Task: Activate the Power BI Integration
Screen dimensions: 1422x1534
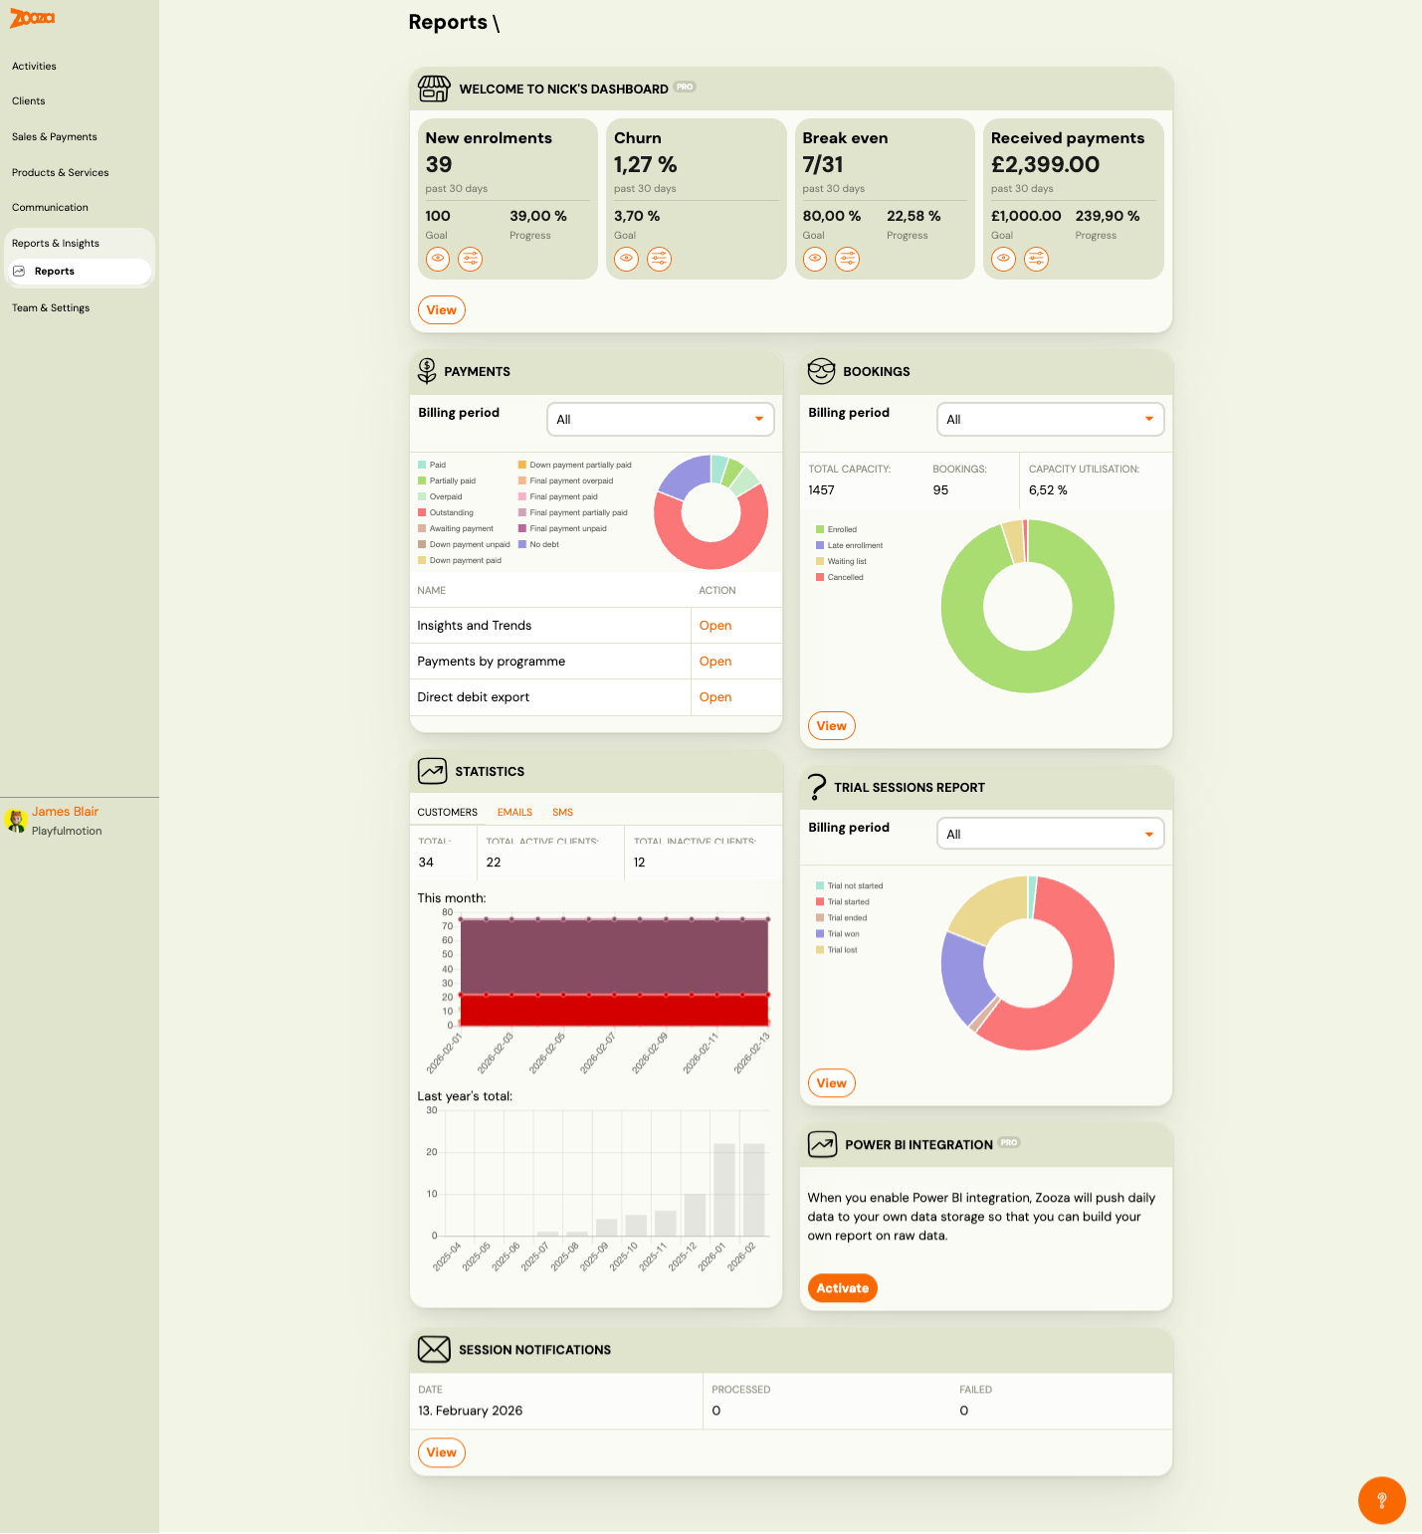Action: [x=841, y=1287]
